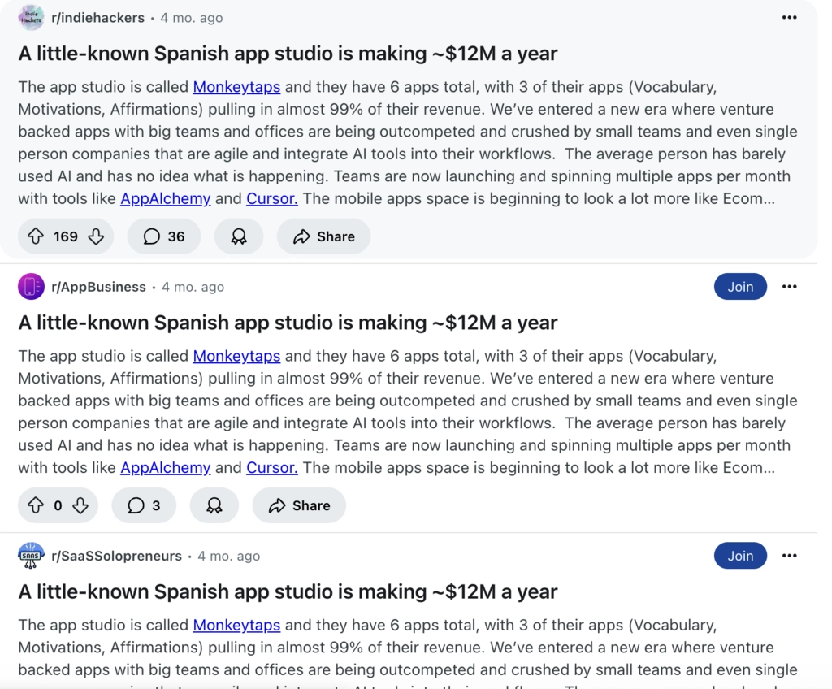Share the r/indiehackers post

click(323, 236)
